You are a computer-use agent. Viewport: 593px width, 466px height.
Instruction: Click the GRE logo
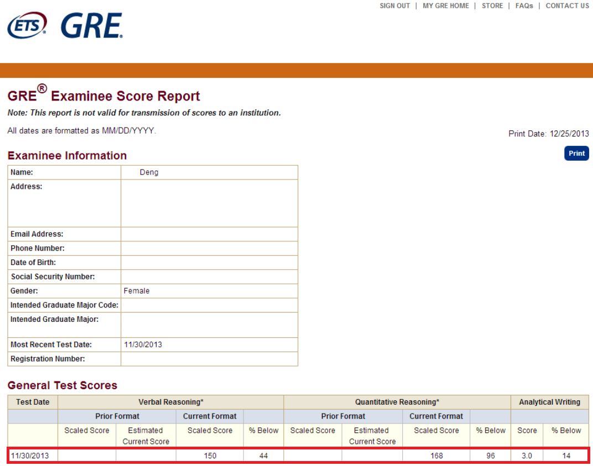coord(91,25)
